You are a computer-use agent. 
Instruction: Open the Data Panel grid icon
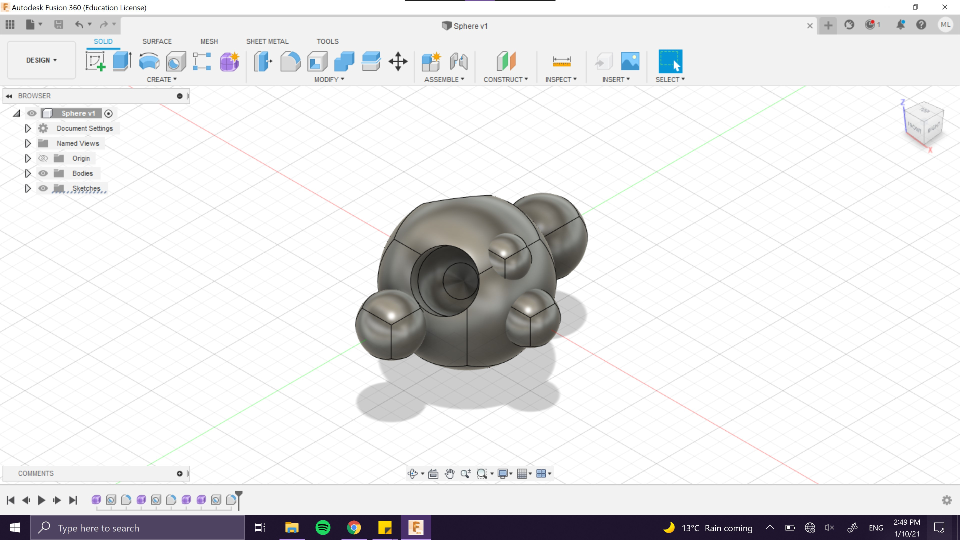coord(10,24)
